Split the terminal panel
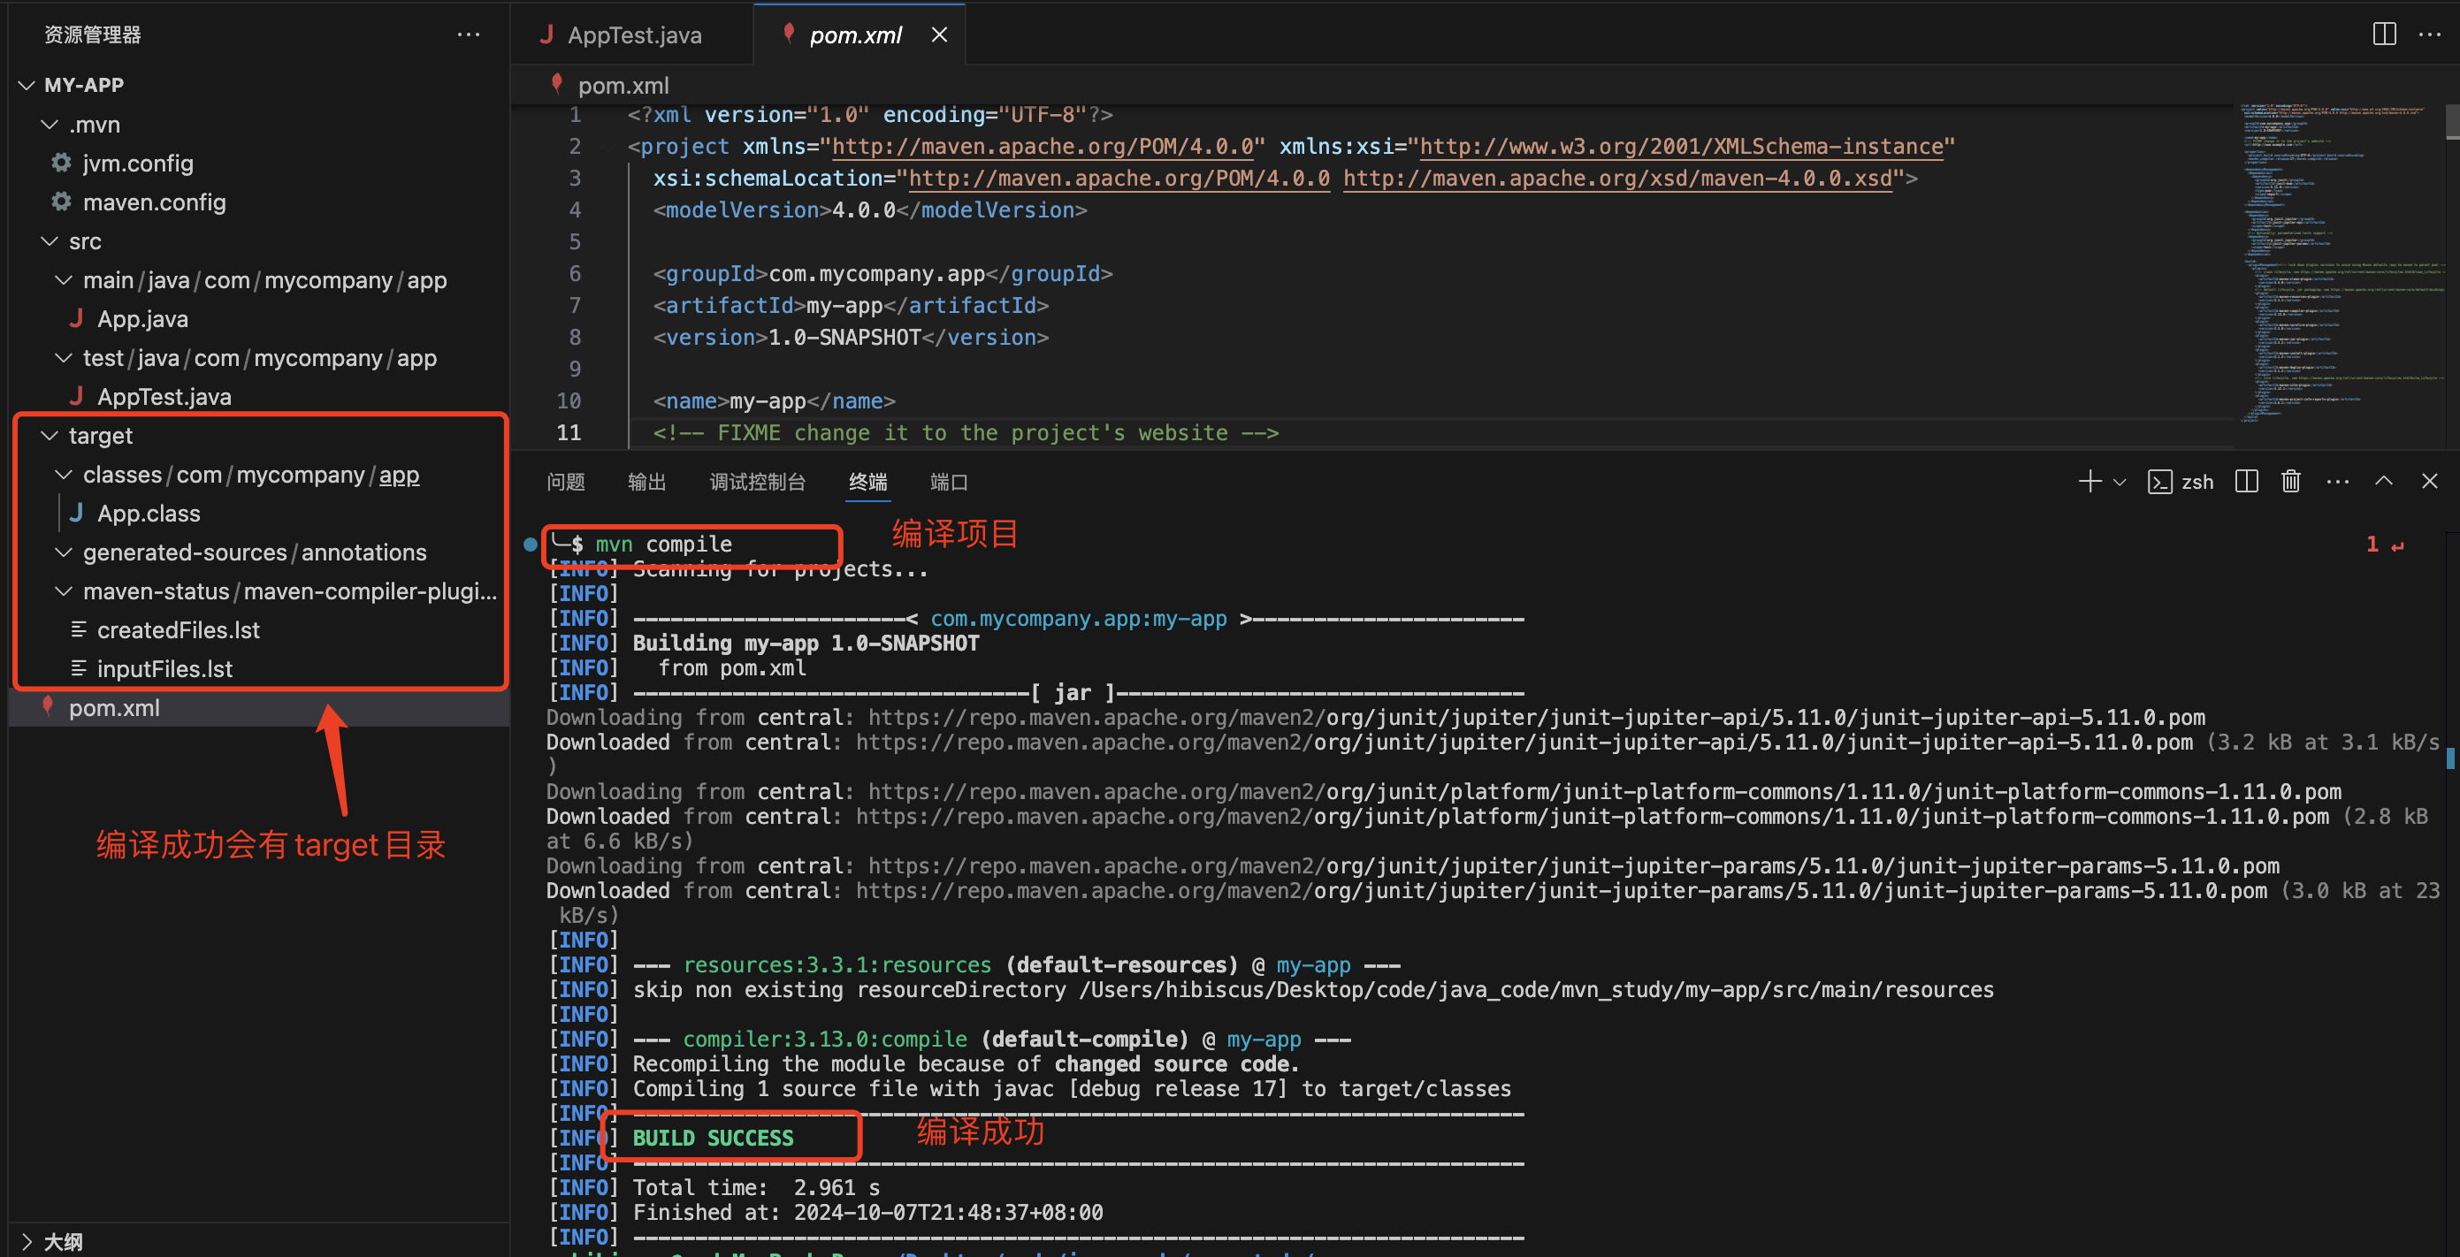Image resolution: width=2460 pixels, height=1257 pixels. coord(2246,481)
